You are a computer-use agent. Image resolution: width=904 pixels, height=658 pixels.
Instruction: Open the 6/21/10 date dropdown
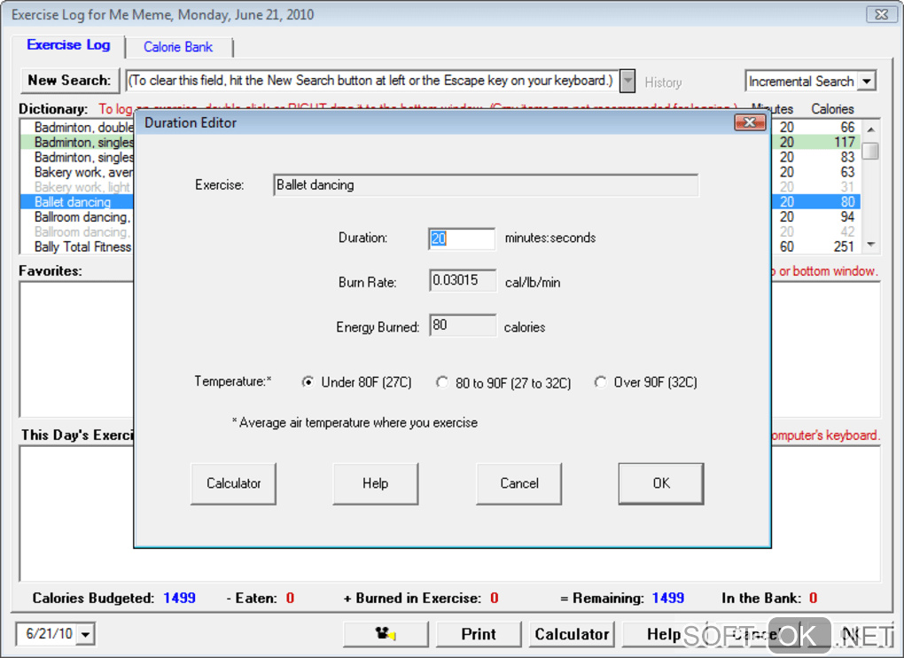coord(86,634)
